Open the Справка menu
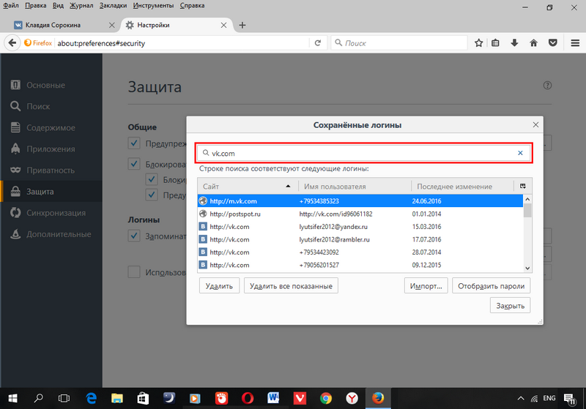This screenshot has width=586, height=409. (x=192, y=6)
